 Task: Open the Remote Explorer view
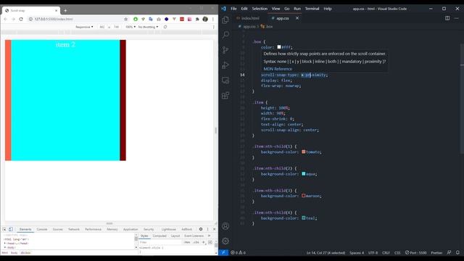[x=225, y=80]
